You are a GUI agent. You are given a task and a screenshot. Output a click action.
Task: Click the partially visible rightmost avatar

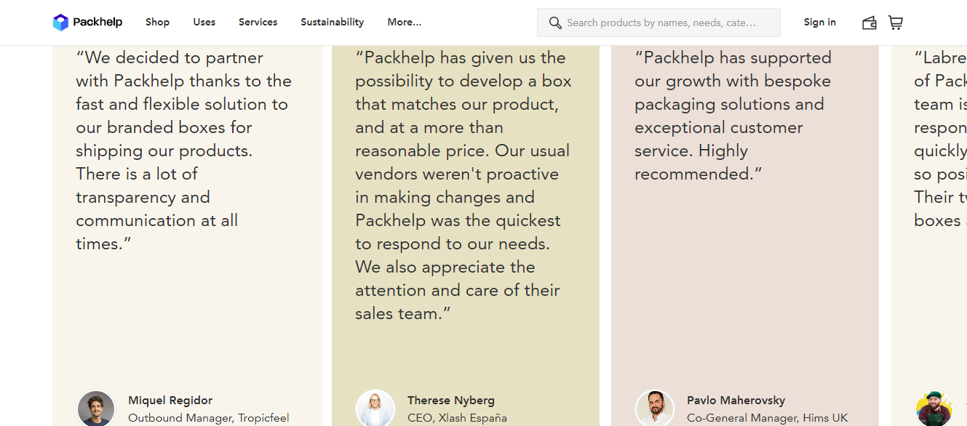coord(936,407)
